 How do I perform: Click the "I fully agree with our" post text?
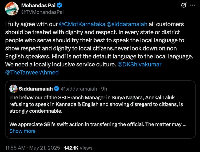click(31, 24)
